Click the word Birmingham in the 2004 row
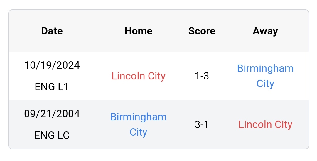The height and width of the screenshot is (161, 317). (x=138, y=117)
